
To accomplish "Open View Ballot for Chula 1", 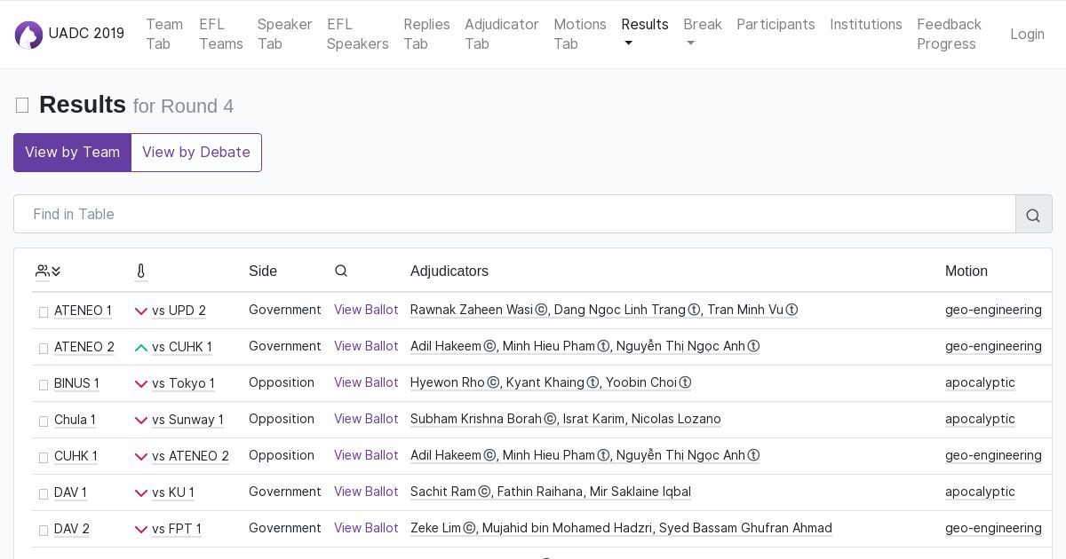I will 366,419.
